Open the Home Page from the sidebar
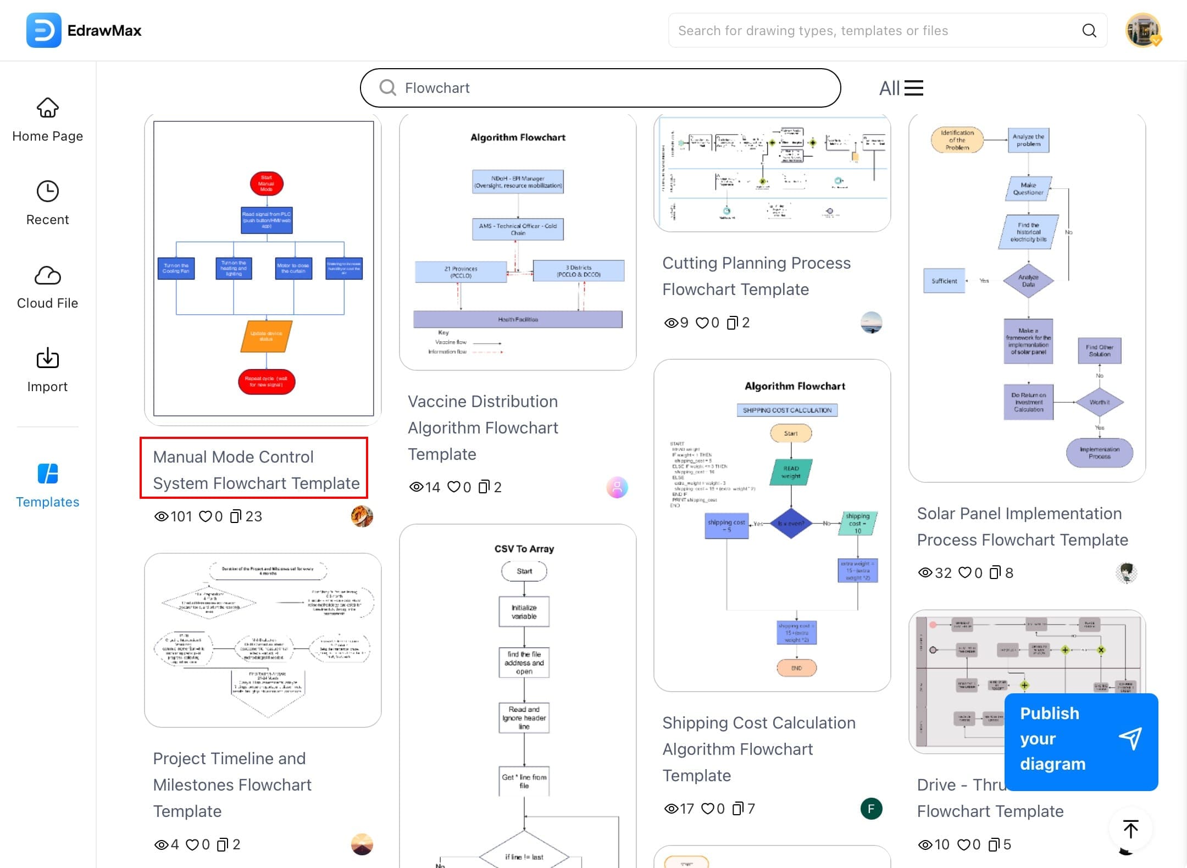The height and width of the screenshot is (868, 1187). (x=47, y=121)
